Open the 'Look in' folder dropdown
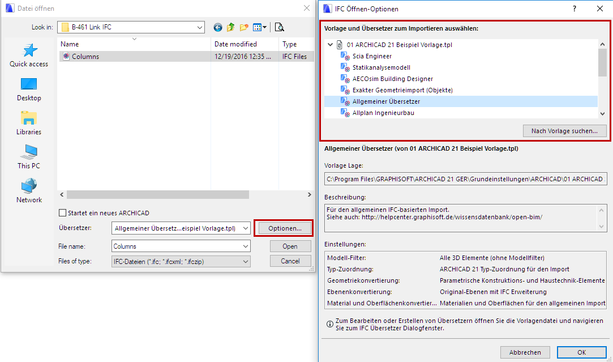The width and height of the screenshot is (613, 362). click(x=200, y=27)
